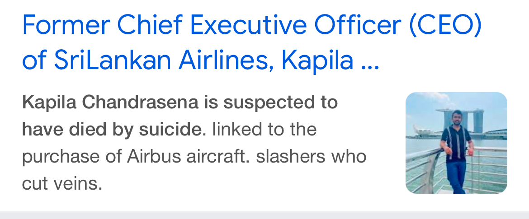Click the three-tower building in the thumbnail
Image resolution: width=529 pixels, height=219 pixels.
tap(460, 121)
